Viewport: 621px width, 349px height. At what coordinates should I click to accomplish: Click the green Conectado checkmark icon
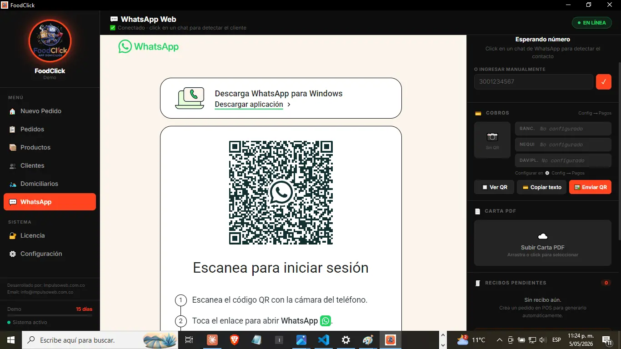pyautogui.click(x=113, y=28)
